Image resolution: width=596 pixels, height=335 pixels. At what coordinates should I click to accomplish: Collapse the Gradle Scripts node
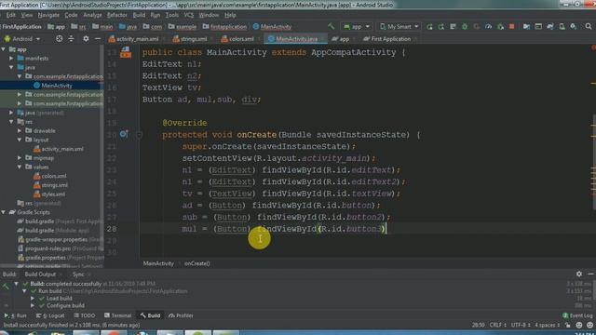pyautogui.click(x=4, y=212)
